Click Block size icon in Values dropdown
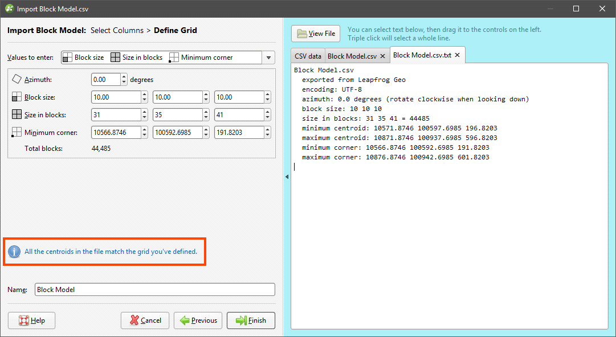 coord(68,57)
